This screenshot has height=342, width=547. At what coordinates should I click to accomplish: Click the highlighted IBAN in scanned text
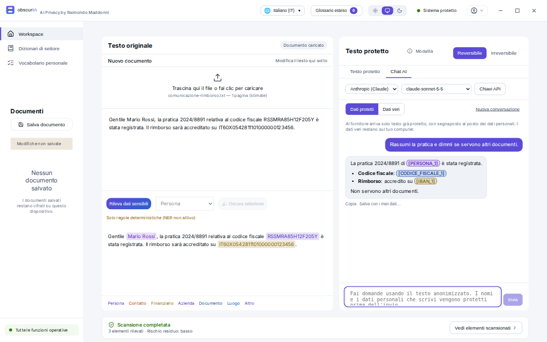(x=257, y=245)
